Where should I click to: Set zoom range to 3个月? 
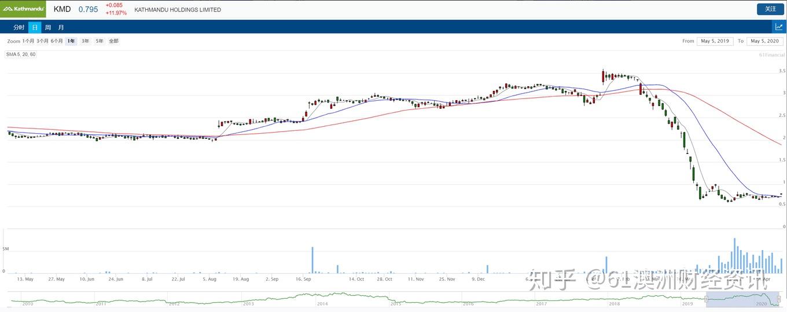[x=43, y=41]
